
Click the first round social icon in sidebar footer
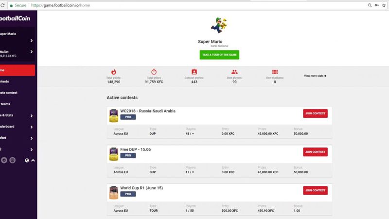point(4,161)
